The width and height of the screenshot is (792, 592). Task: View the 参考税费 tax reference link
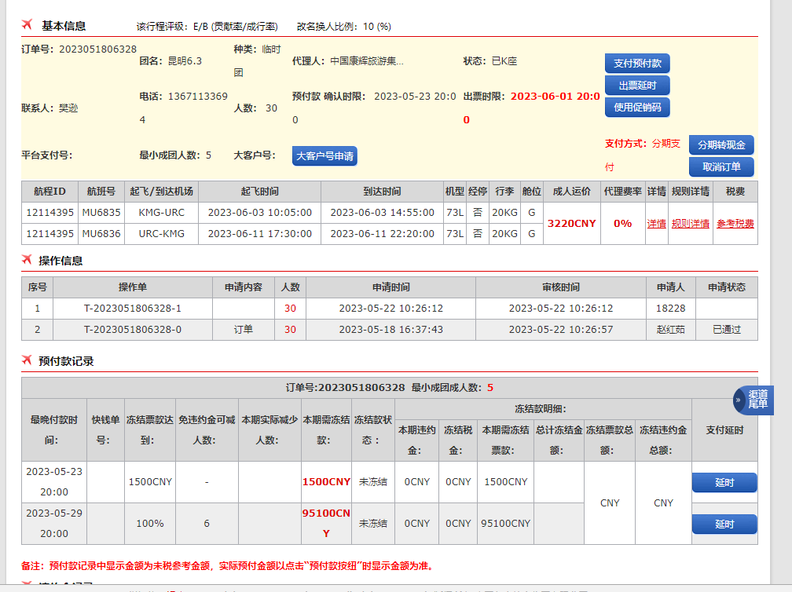coord(735,224)
